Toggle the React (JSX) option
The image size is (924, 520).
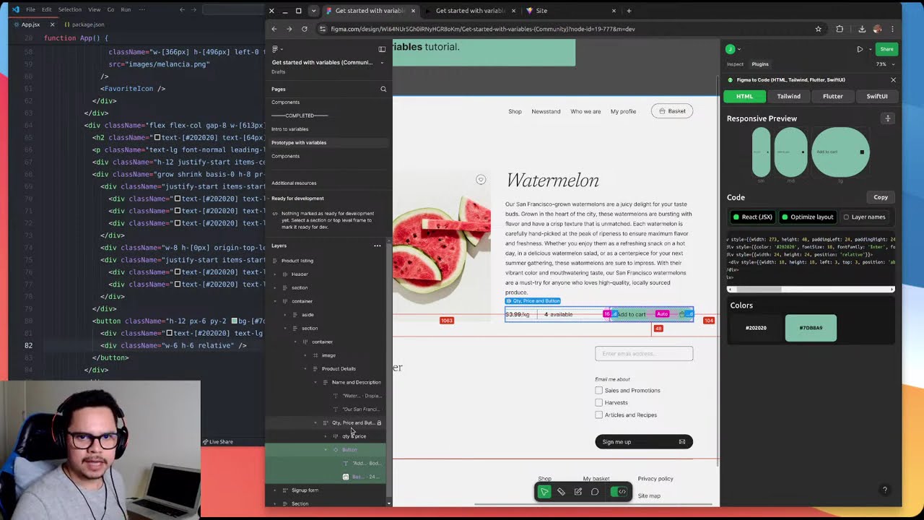[753, 217]
